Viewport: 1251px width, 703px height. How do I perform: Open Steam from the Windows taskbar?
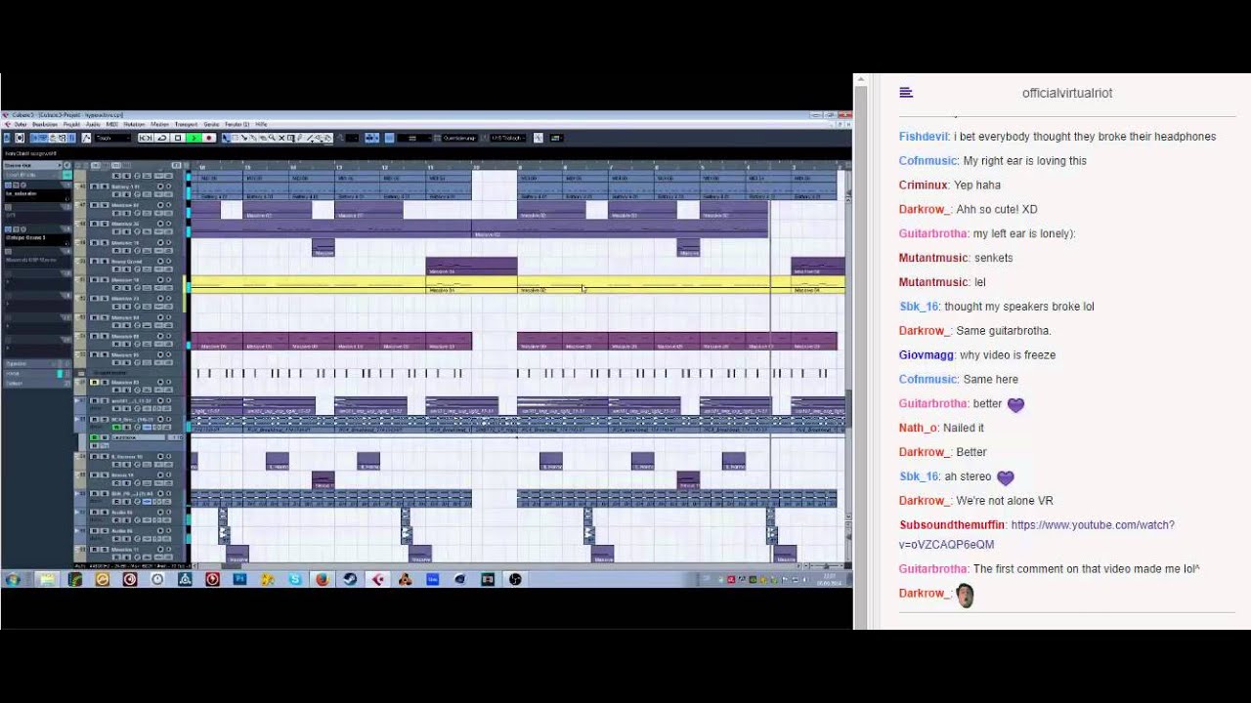pyautogui.click(x=349, y=579)
